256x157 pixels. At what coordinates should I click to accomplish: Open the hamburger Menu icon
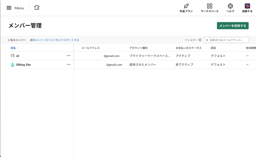pyautogui.click(x=9, y=8)
